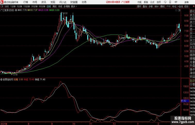
Task: Click the 复权 toolbar button
Action: point(139,6)
